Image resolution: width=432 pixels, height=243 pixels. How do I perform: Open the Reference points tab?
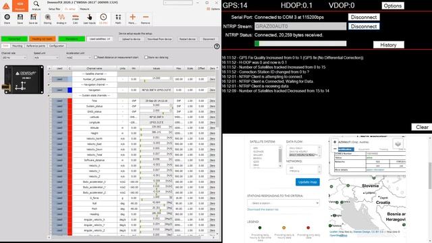[36, 46]
